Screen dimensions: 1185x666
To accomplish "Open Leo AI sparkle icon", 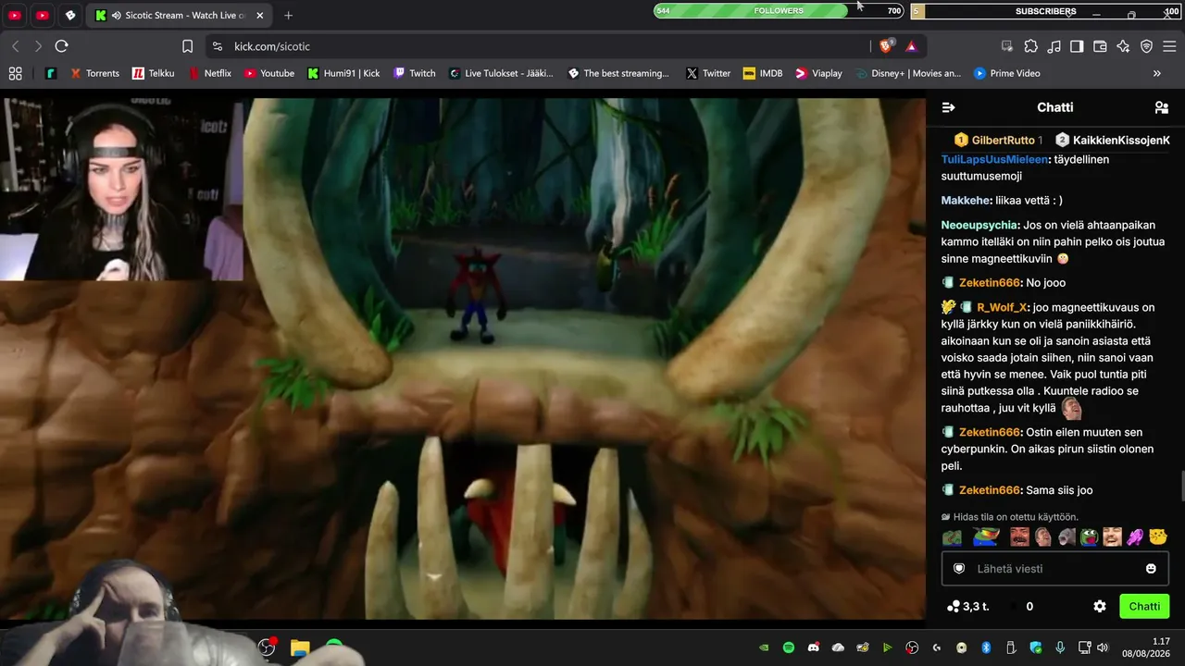I will pos(1123,46).
